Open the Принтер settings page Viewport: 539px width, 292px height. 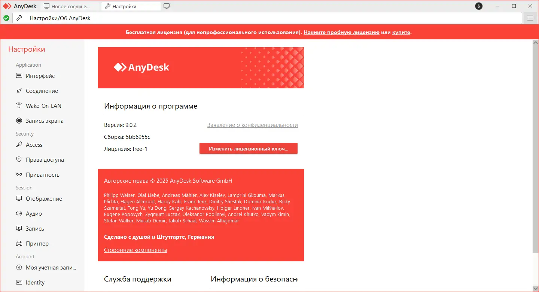[x=37, y=243]
